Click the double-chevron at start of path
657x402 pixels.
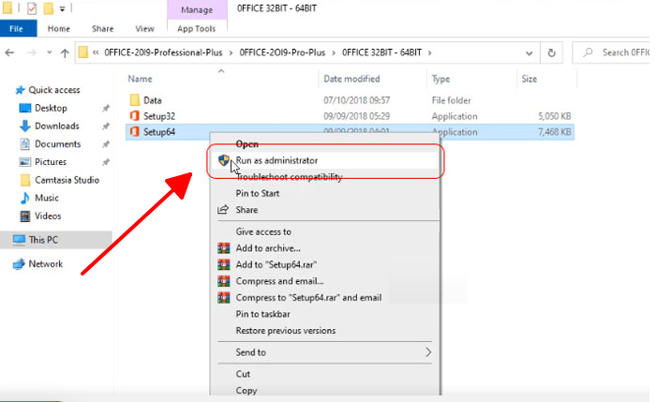(x=96, y=52)
